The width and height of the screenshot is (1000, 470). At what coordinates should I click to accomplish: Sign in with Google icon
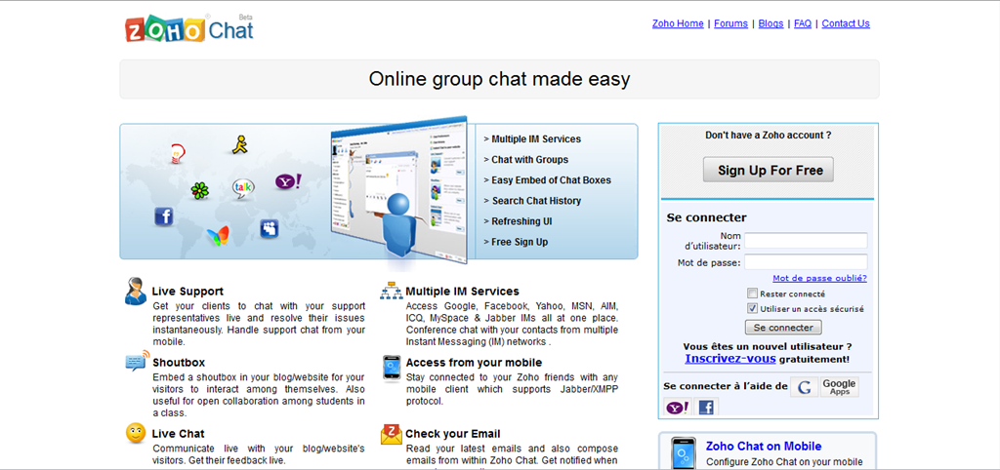tap(804, 386)
